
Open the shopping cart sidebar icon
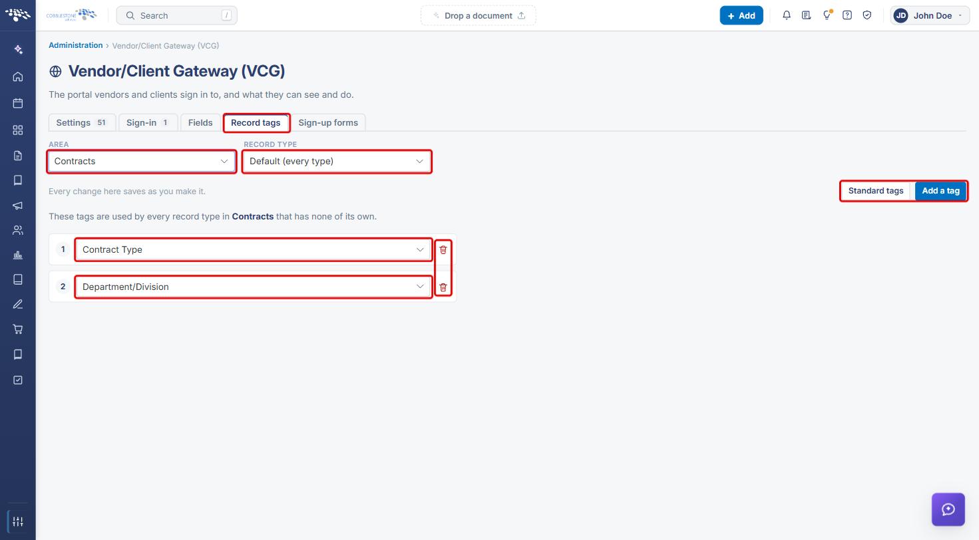18,329
